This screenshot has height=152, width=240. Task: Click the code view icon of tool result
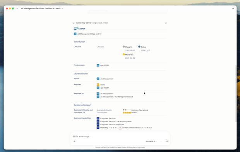(166, 23)
